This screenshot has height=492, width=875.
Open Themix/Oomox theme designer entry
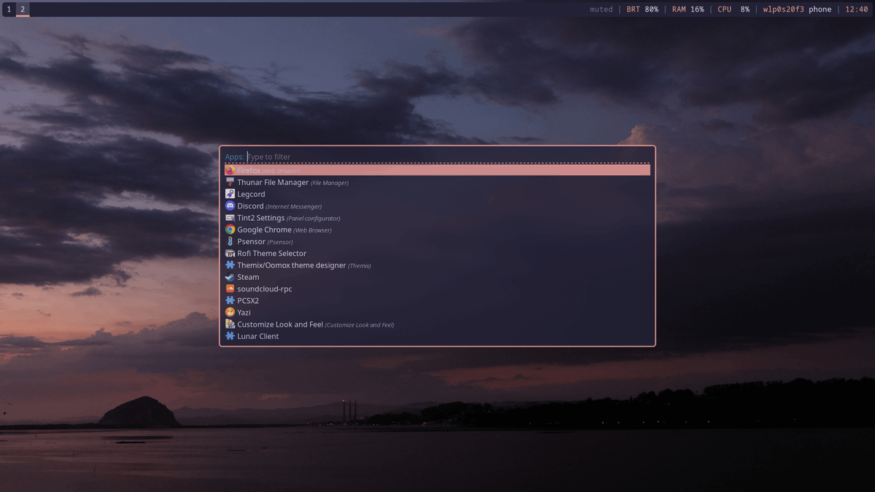(x=437, y=265)
